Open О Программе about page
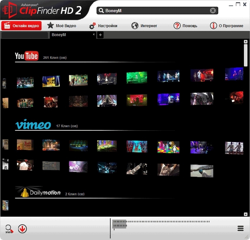 227,26
